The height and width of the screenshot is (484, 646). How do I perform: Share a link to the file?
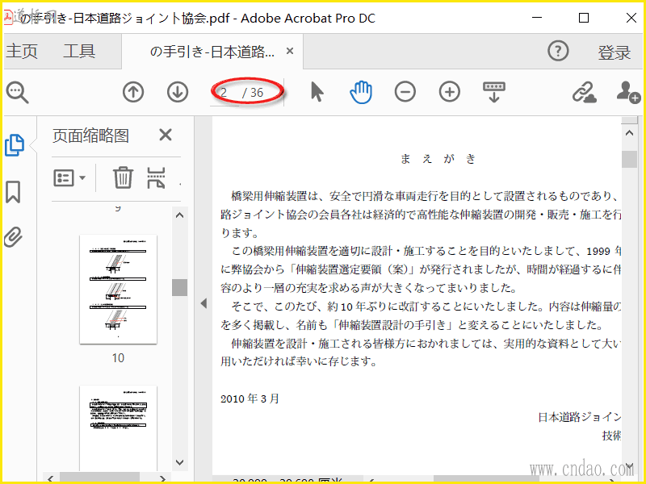pyautogui.click(x=584, y=92)
